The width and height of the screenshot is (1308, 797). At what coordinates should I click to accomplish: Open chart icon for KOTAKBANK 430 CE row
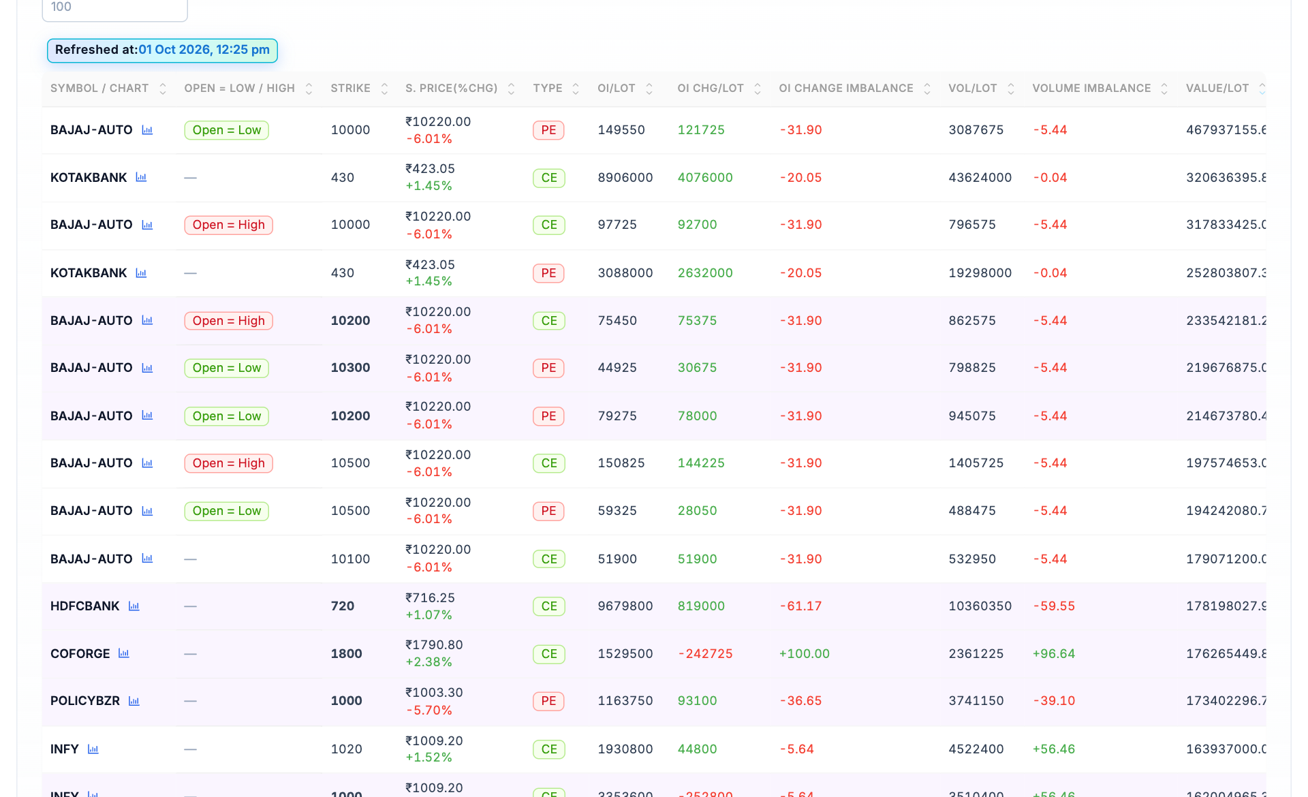coord(141,177)
